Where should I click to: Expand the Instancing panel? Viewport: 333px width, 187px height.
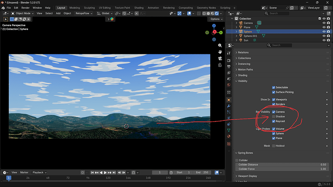click(244, 64)
